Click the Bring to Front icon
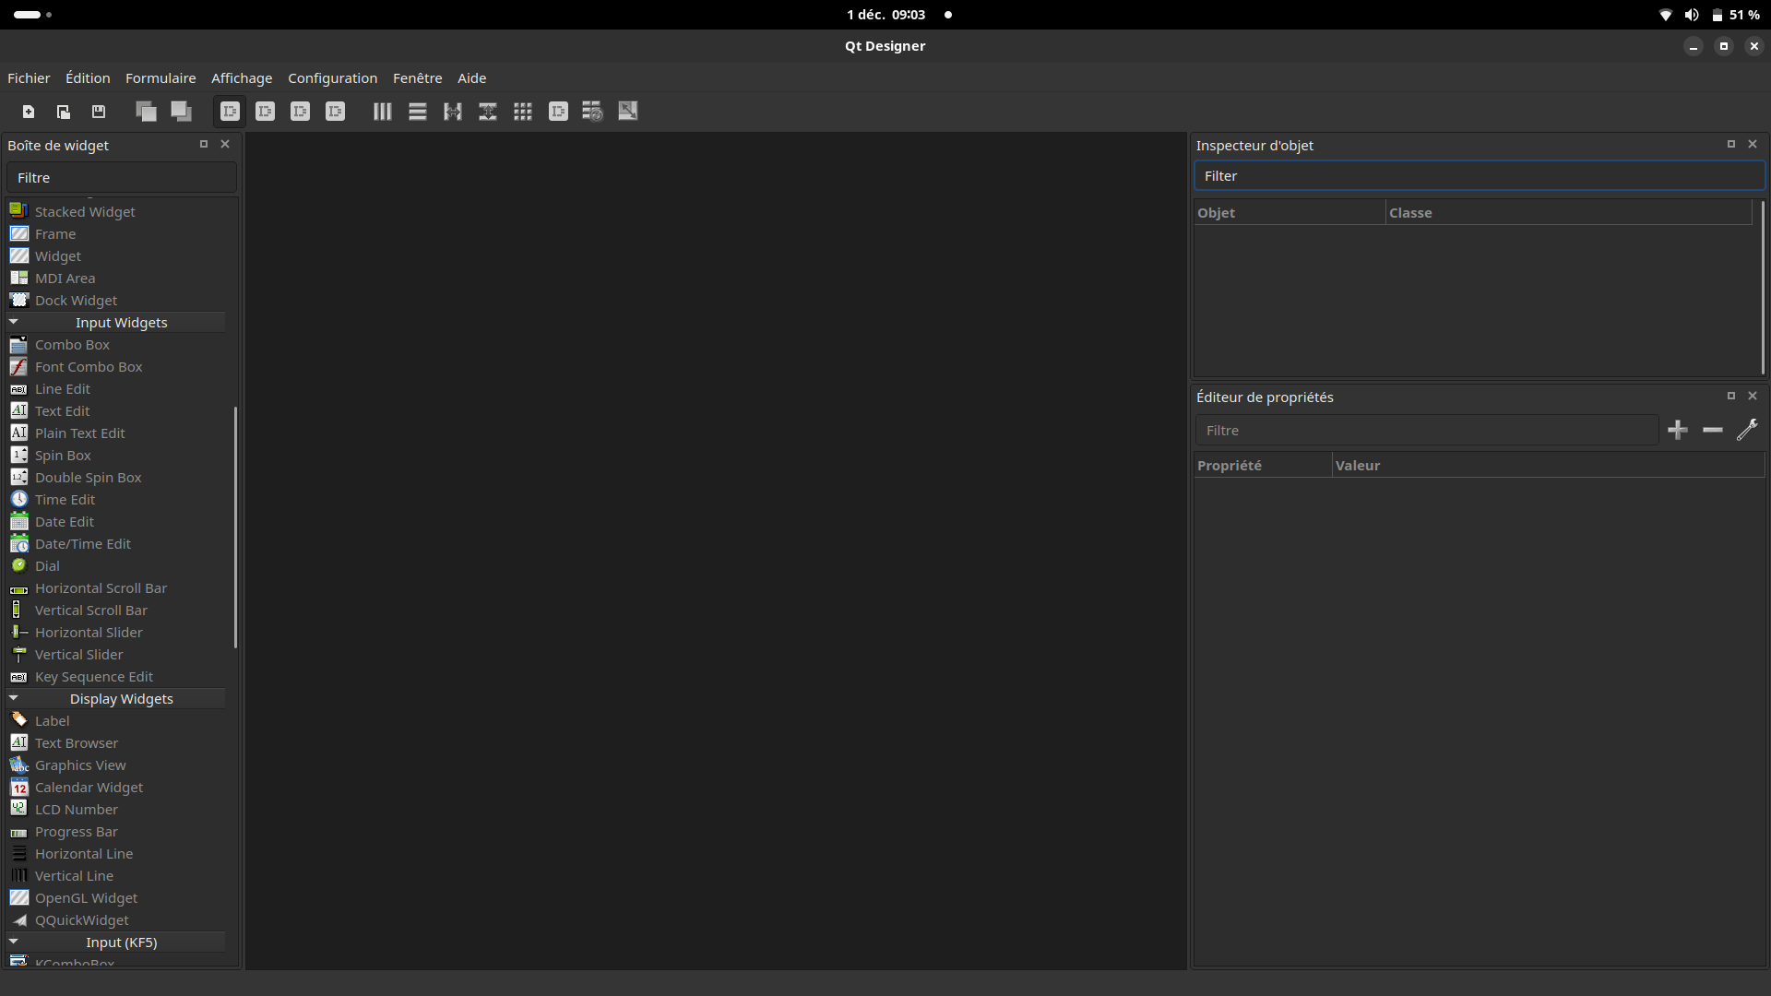The width and height of the screenshot is (1771, 996). coord(181,112)
